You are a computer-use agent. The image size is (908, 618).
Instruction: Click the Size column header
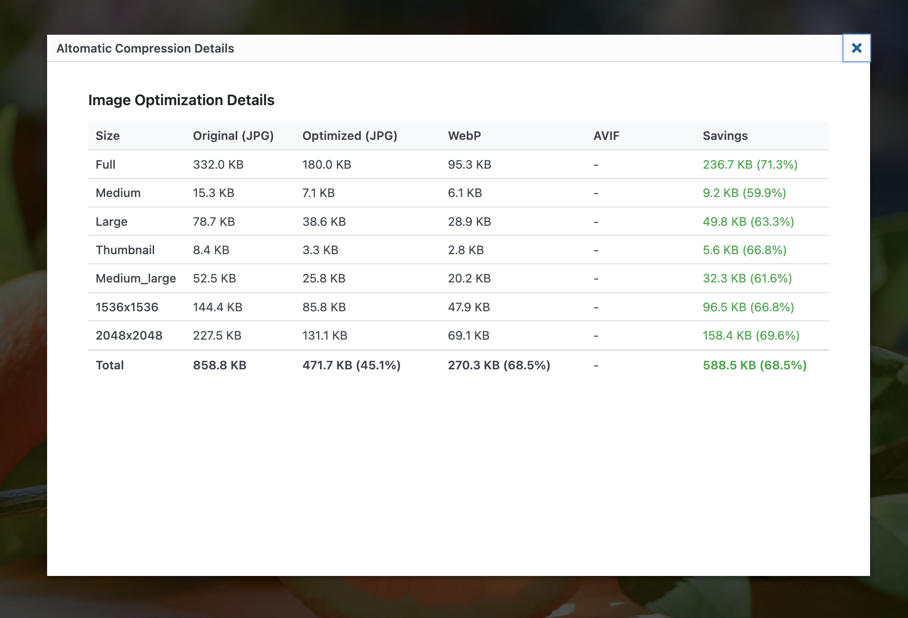click(x=107, y=136)
